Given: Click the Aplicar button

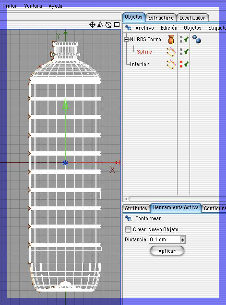Looking at the screenshot, I should tap(167, 251).
